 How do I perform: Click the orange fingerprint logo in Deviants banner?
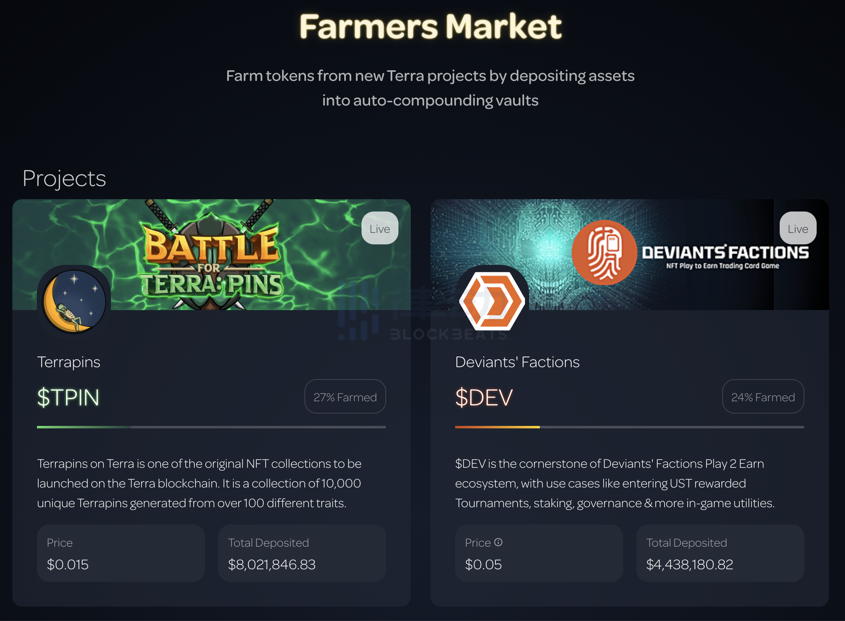click(x=604, y=253)
